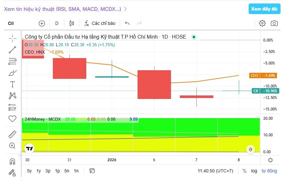
Task: Activate the zoom in tool
Action: (x=12, y=146)
